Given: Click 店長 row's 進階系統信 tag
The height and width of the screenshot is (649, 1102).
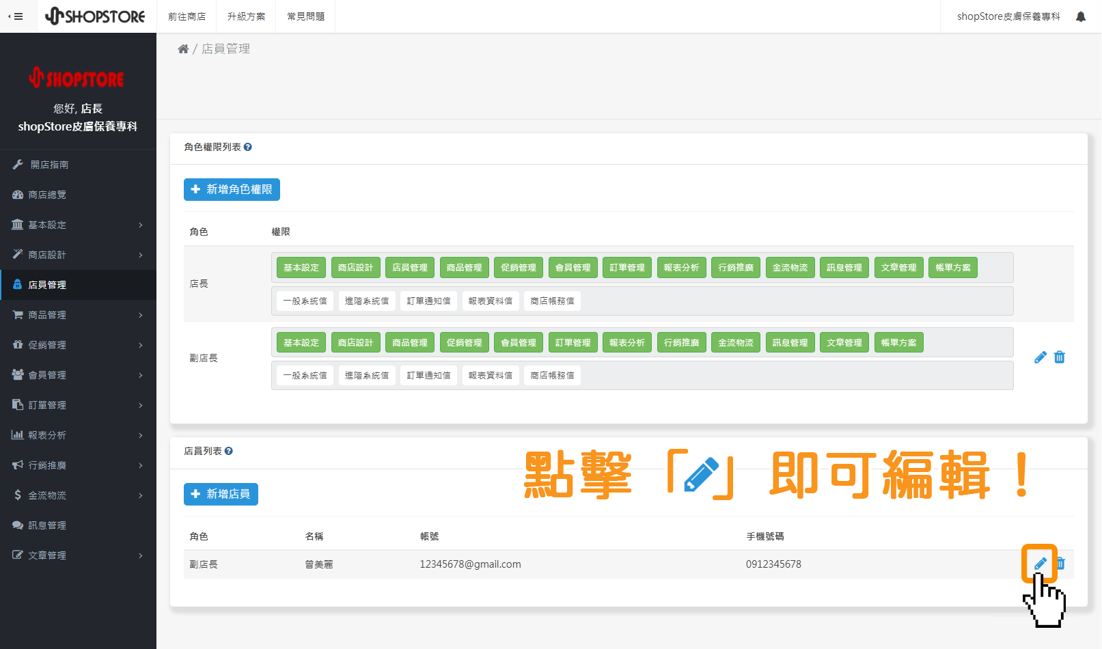Looking at the screenshot, I should click(x=367, y=301).
